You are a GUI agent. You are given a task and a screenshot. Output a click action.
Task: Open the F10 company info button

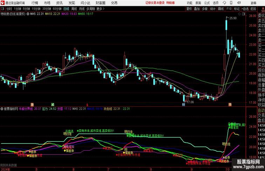(x=229, y=9)
